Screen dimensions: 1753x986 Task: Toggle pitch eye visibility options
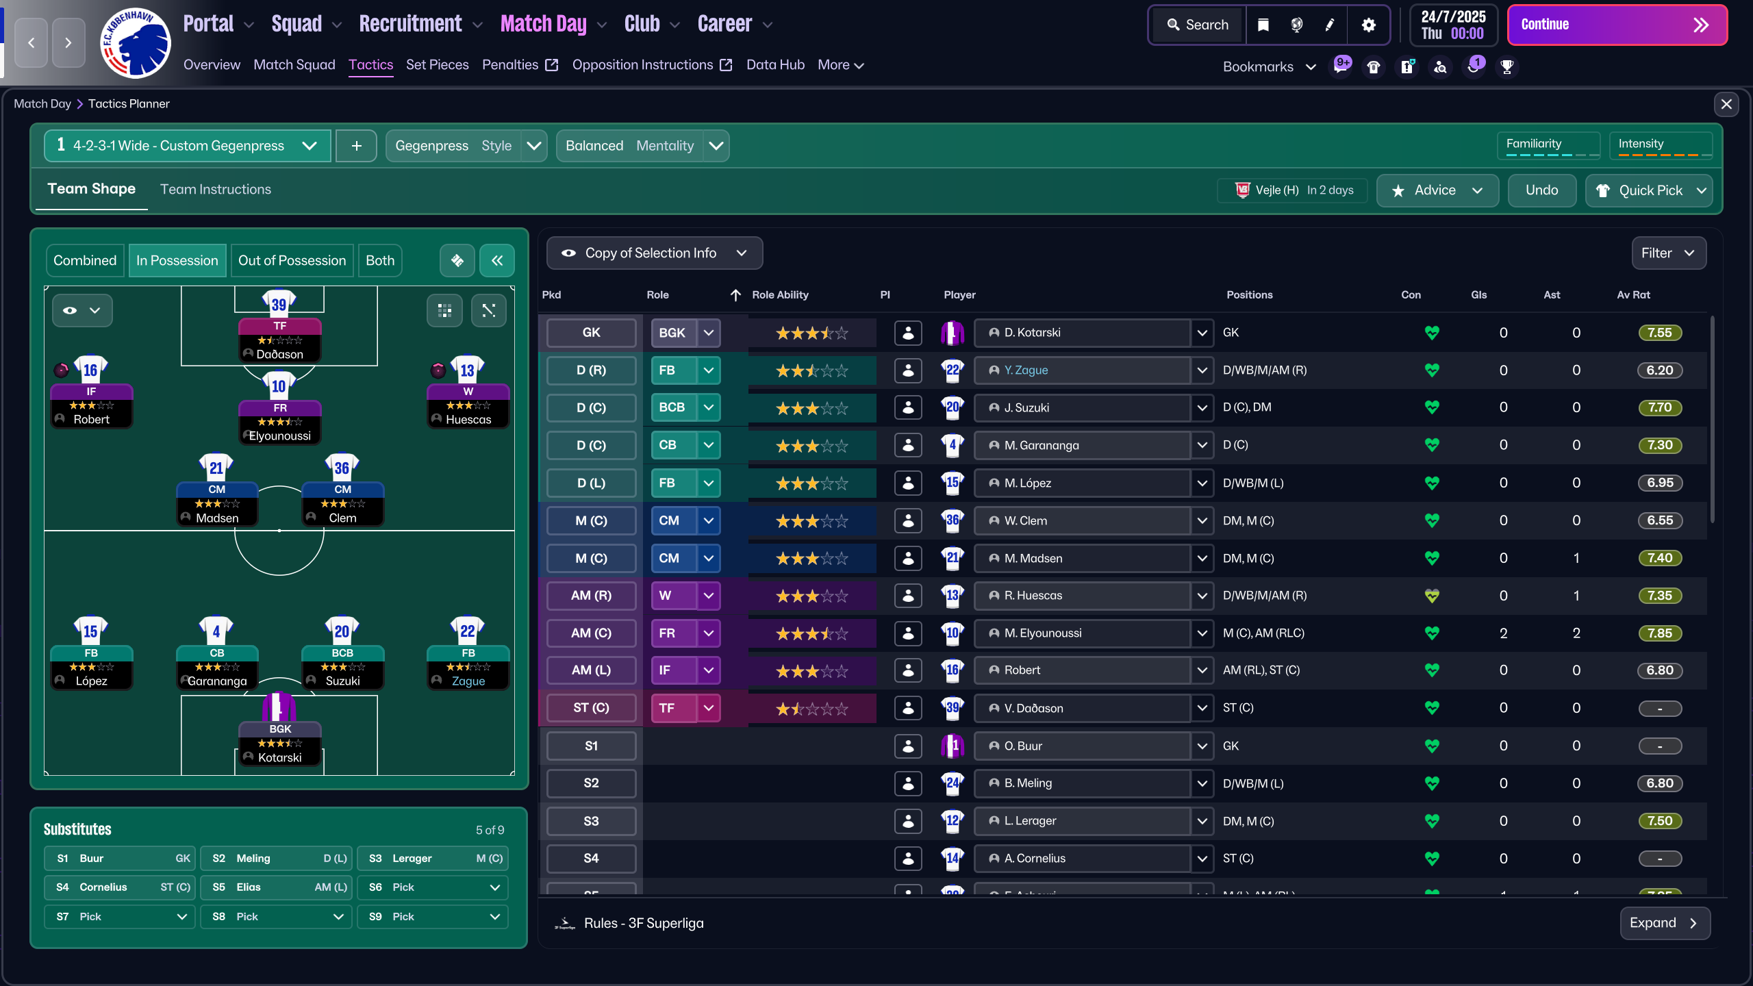tap(81, 311)
